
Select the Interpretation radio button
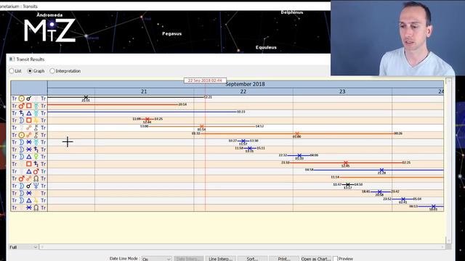52,71
